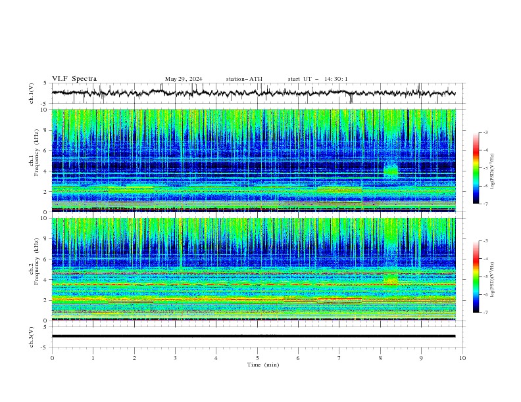This screenshot has width=521, height=402.
Task: Click the "5" tick on ch.1(V) axis
Action: pyautogui.click(x=45, y=83)
